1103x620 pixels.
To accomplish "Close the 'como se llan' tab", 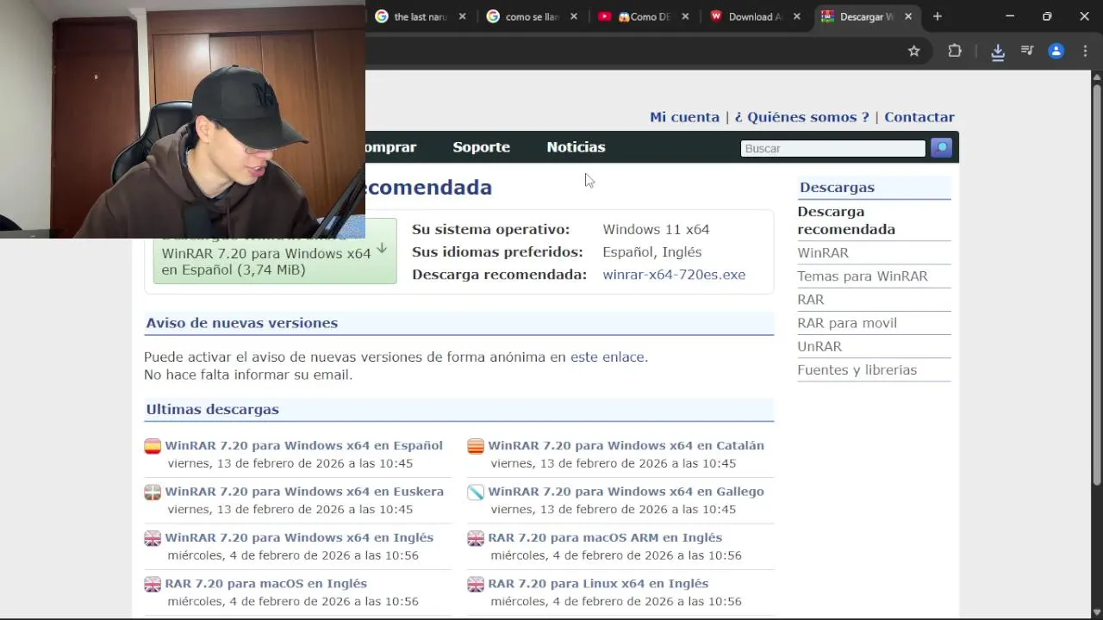I will (574, 16).
